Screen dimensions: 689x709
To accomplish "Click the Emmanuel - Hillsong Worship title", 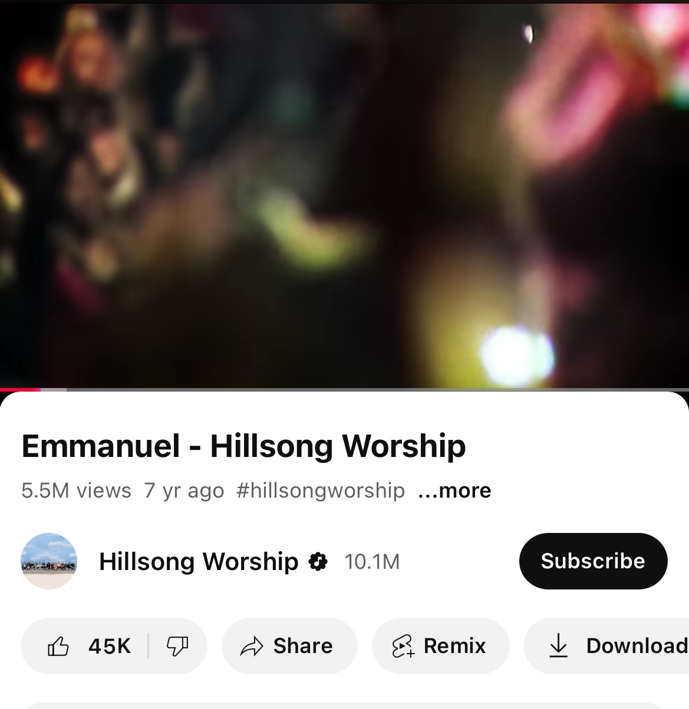I will 243,445.
